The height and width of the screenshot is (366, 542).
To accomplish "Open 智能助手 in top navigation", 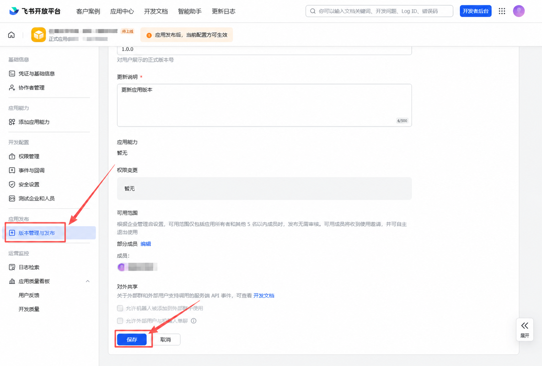I will tap(190, 11).
